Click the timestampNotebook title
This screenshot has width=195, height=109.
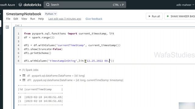(24, 14)
